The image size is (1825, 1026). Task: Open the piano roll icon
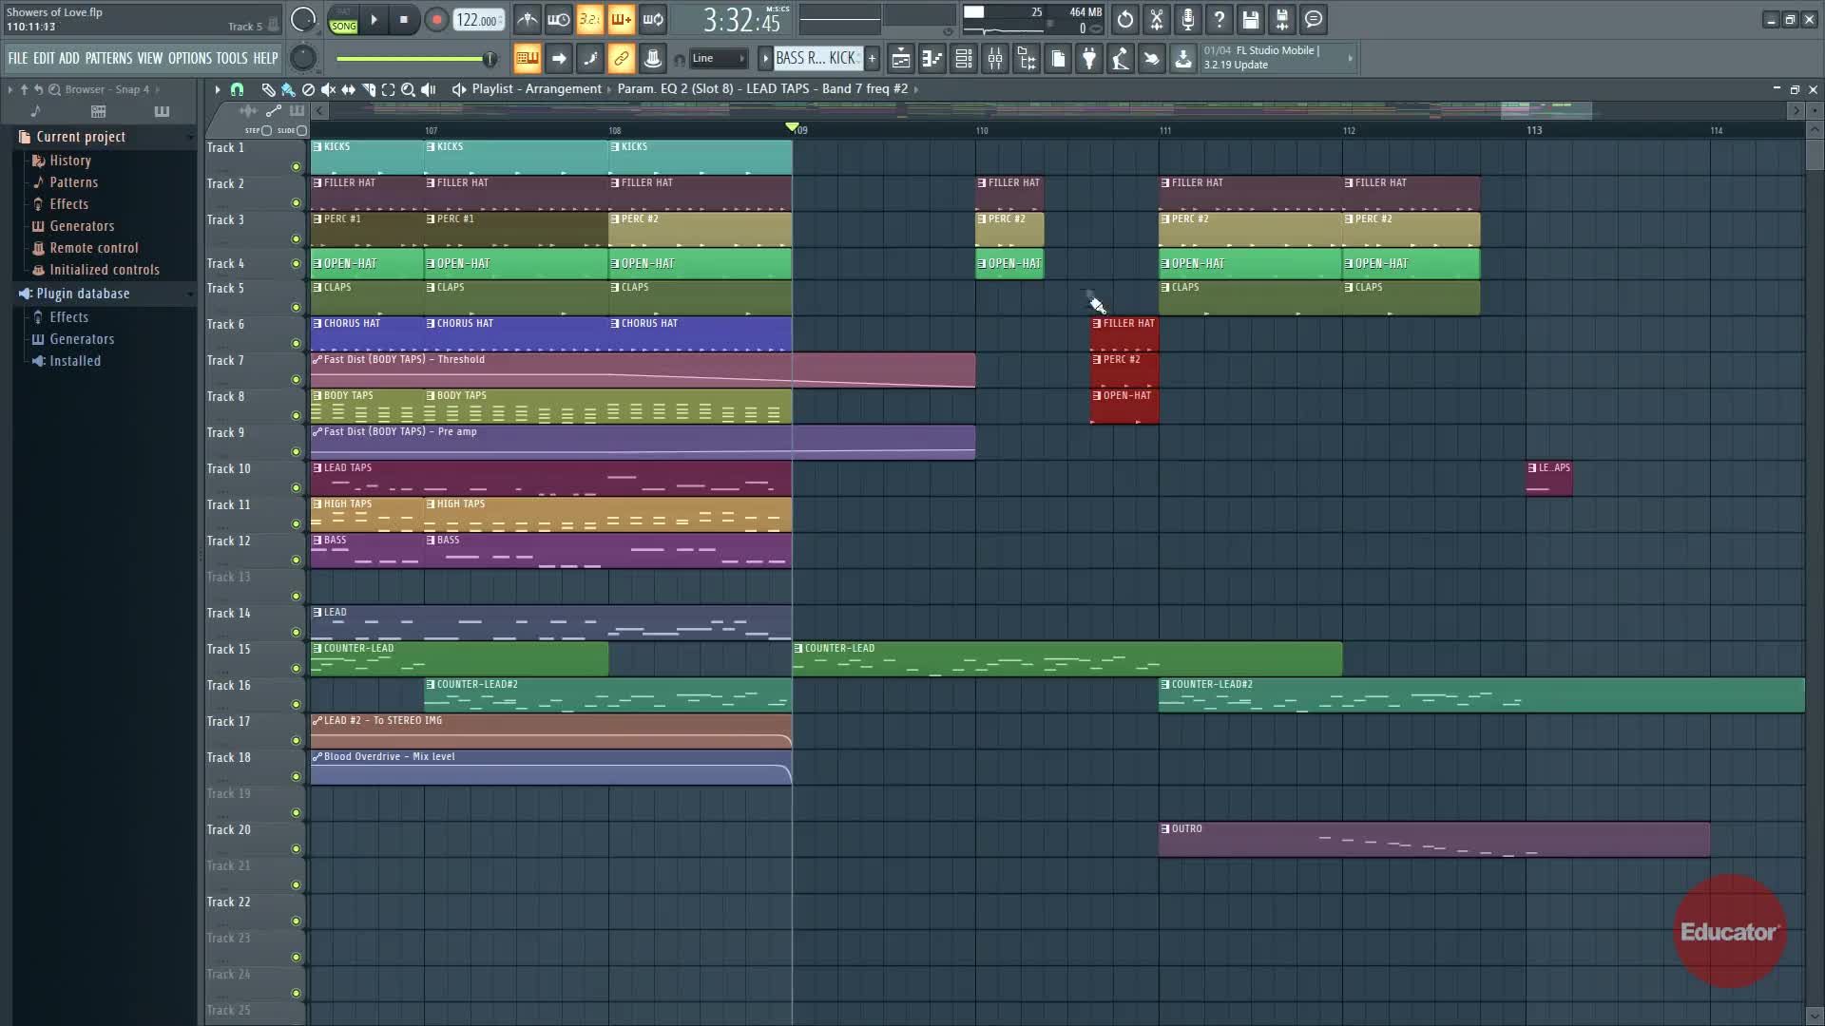(932, 59)
